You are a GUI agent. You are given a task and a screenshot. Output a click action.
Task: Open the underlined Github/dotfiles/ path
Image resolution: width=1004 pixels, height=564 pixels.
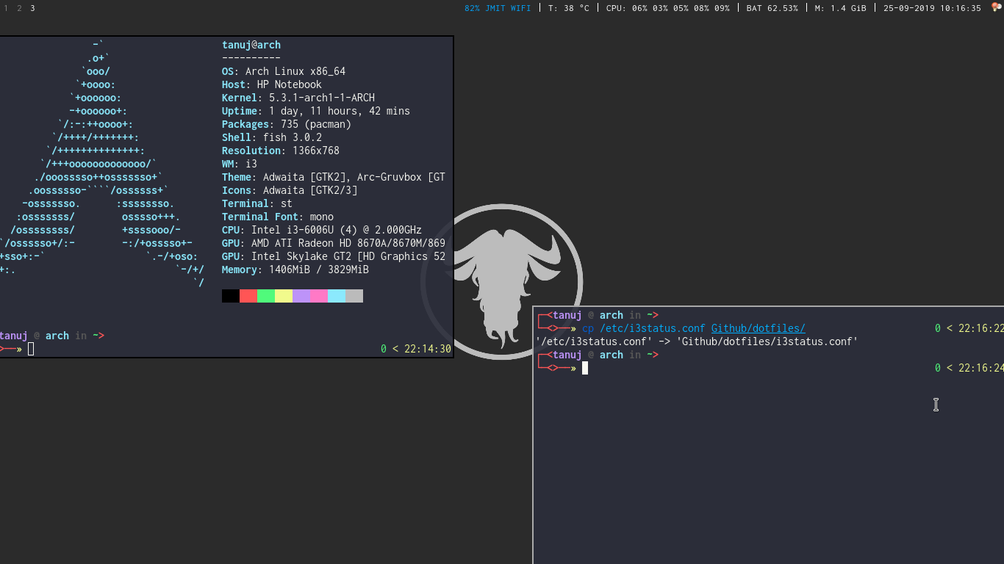point(759,328)
